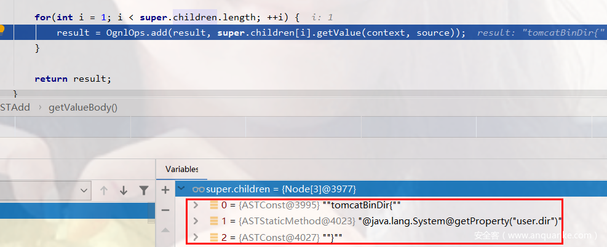
Task: Expand the 0 = ASTConst@3995 node
Action: [196, 205]
